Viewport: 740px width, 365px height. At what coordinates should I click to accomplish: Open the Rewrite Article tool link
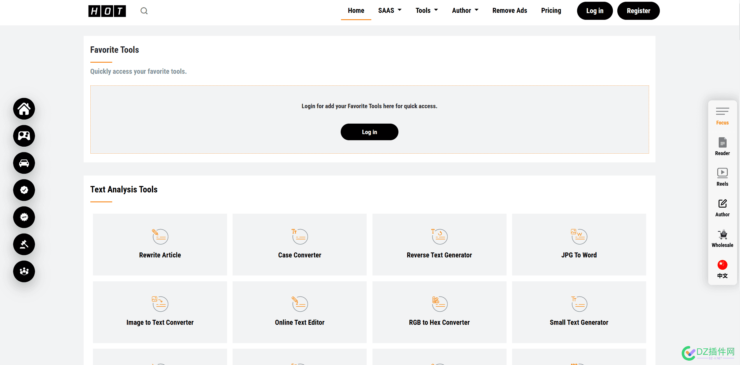click(160, 255)
